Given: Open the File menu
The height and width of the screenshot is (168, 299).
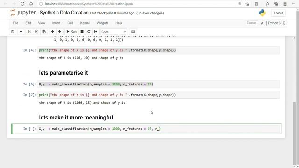Looking at the screenshot, I should (15, 23).
